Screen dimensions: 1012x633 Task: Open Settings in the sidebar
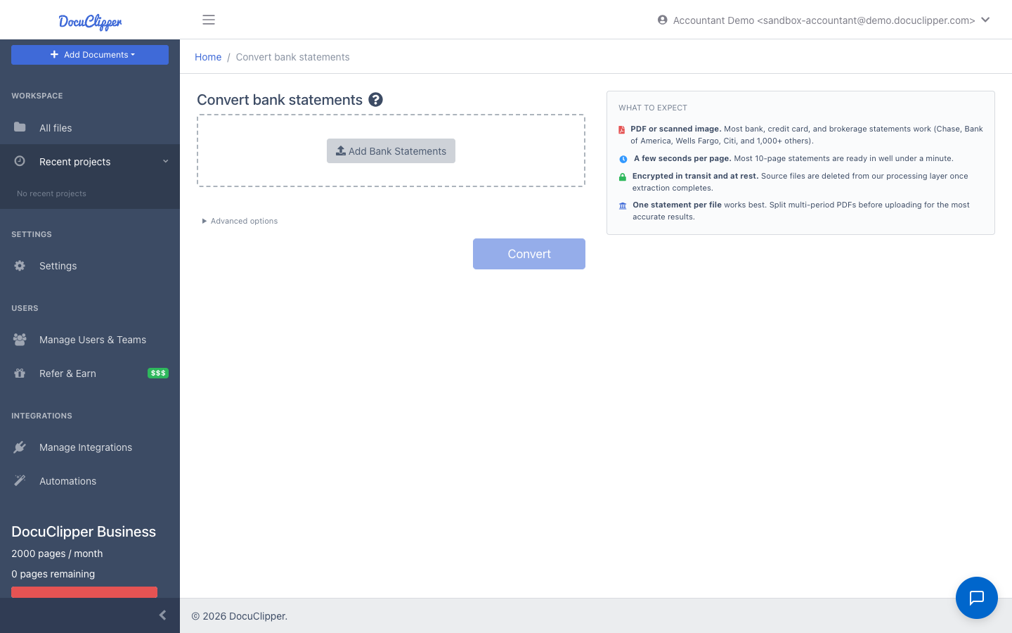90,266
